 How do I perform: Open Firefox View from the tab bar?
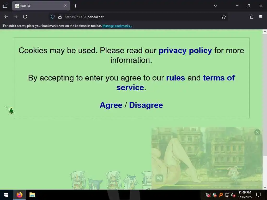[5, 6]
